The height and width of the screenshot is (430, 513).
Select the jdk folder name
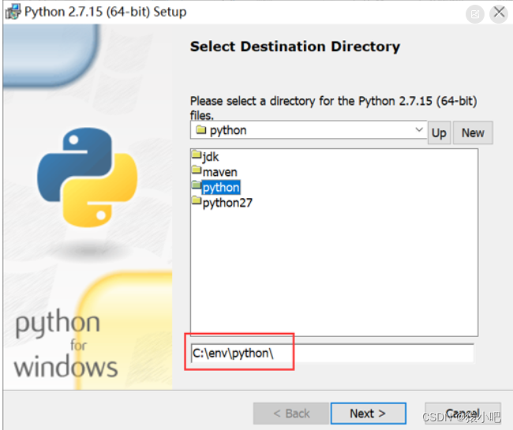[x=211, y=157]
